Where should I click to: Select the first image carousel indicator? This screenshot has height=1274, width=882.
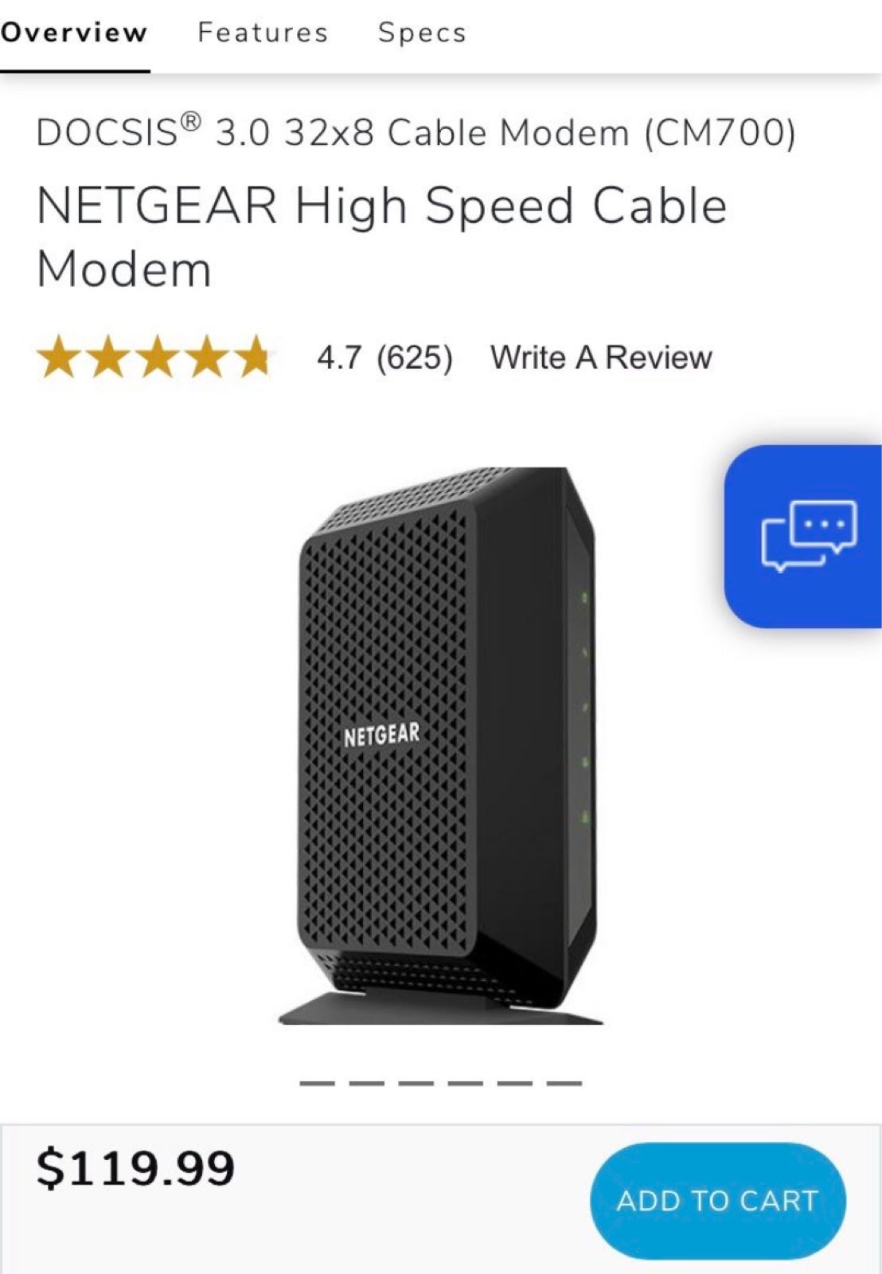[x=317, y=1083]
